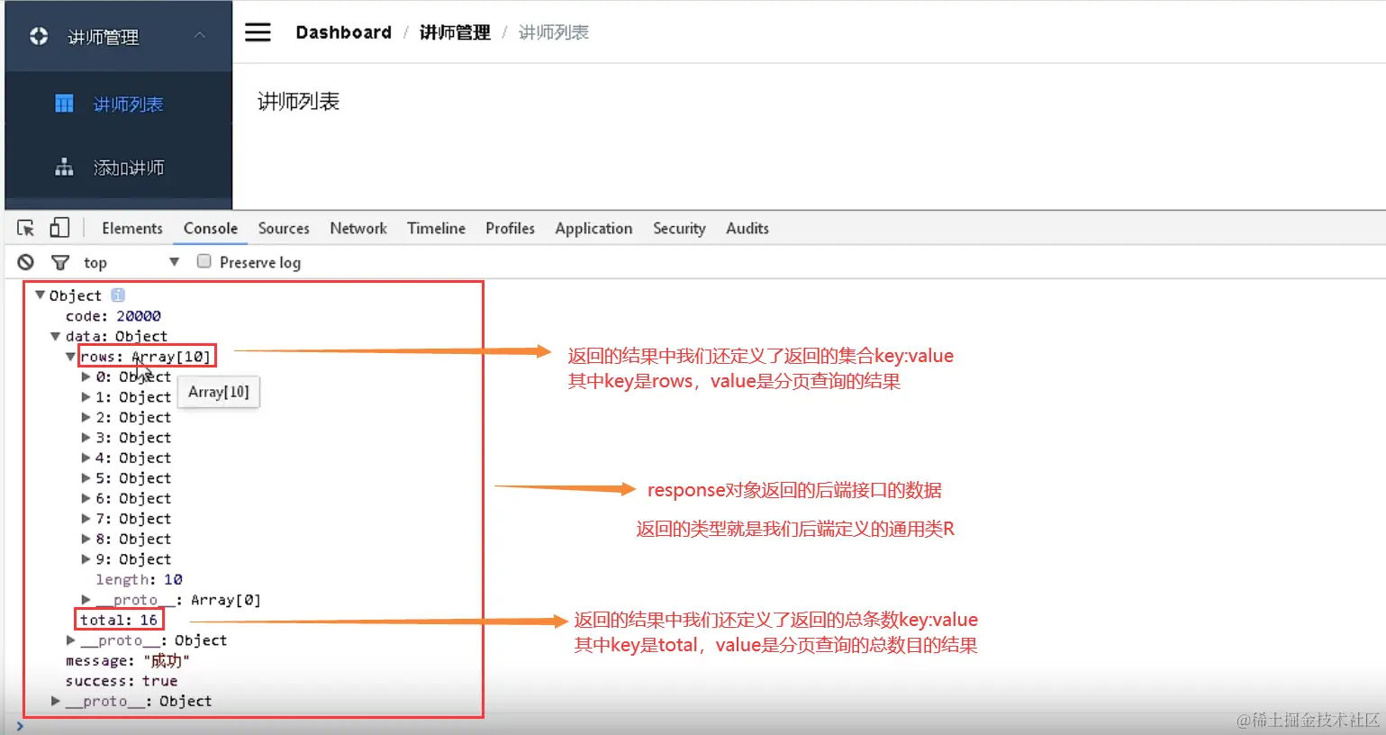Collapse the data: Object node
Viewport: 1386px width, 735px height.
point(56,336)
